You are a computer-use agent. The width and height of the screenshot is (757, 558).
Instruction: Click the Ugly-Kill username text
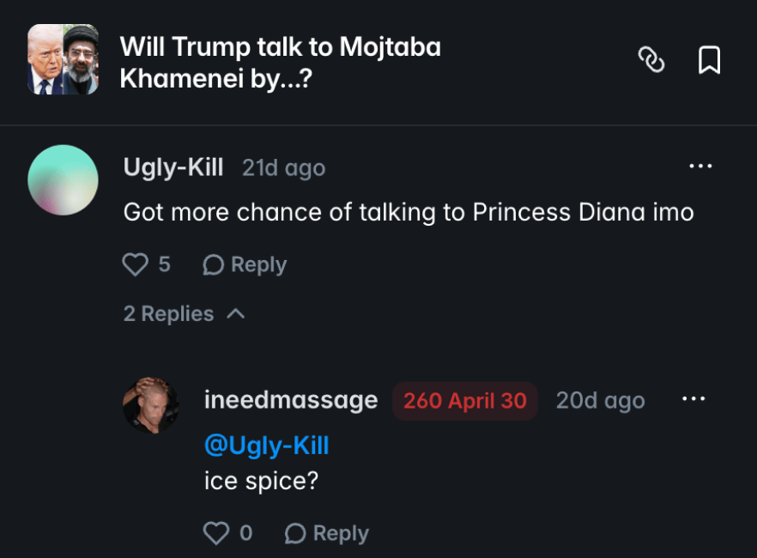173,167
